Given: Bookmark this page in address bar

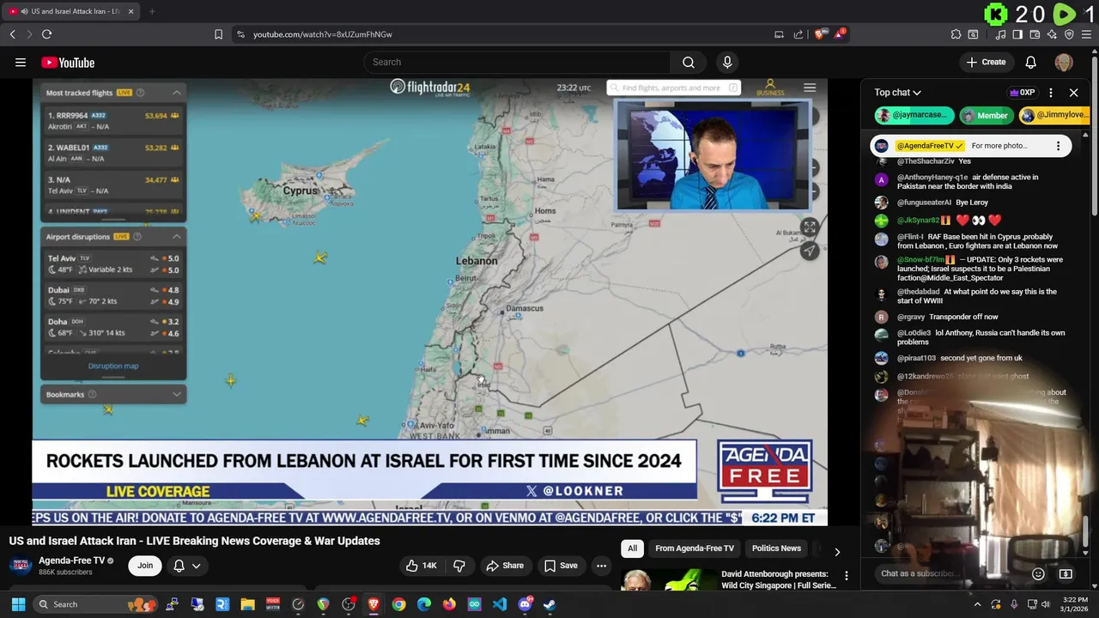Looking at the screenshot, I should click(218, 34).
